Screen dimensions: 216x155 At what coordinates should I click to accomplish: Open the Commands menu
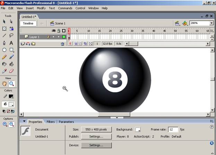pyautogui.click(x=65, y=8)
